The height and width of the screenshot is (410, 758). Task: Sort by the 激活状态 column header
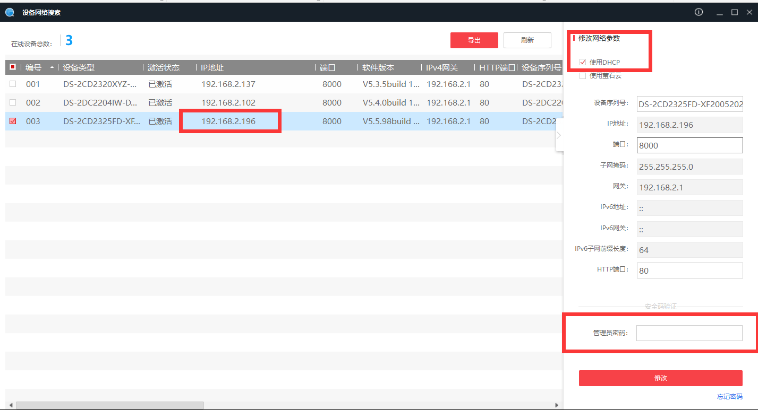[164, 67]
